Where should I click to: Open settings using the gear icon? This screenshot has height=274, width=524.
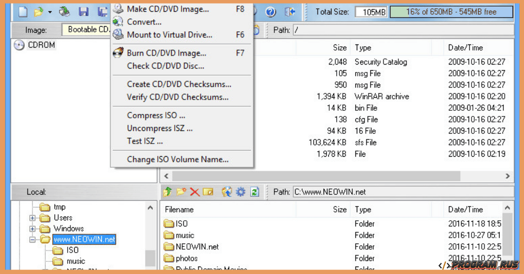point(240,192)
